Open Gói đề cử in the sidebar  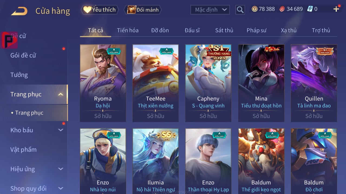(23, 55)
